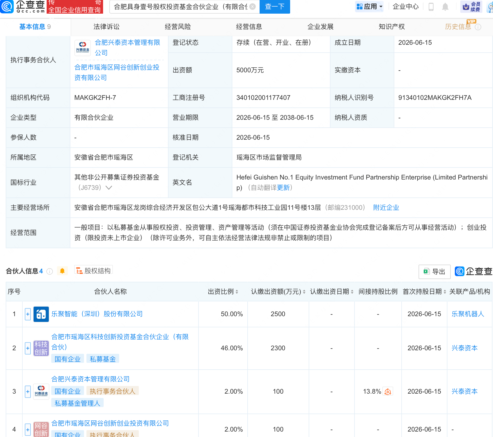Open 合肥市瑶海区网谷创新创业投资 executive partner link
Viewport: 493px width, 437px height.
tap(117, 73)
